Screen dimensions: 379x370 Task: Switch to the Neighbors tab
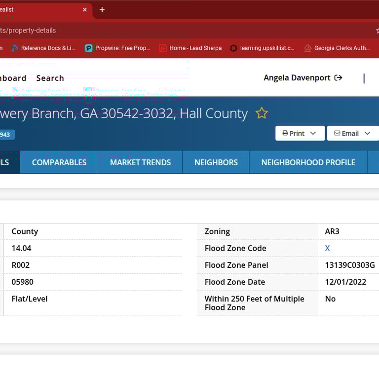216,162
